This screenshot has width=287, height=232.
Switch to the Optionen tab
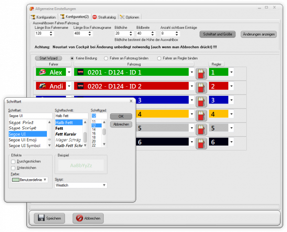[130, 17]
